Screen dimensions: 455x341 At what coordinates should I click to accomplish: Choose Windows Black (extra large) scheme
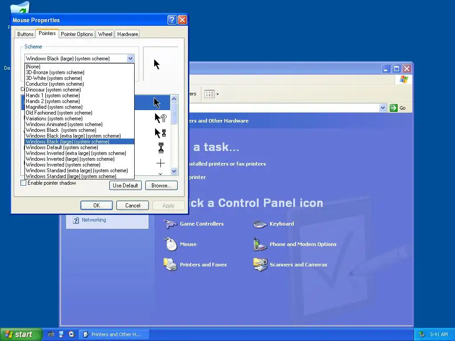[79, 136]
